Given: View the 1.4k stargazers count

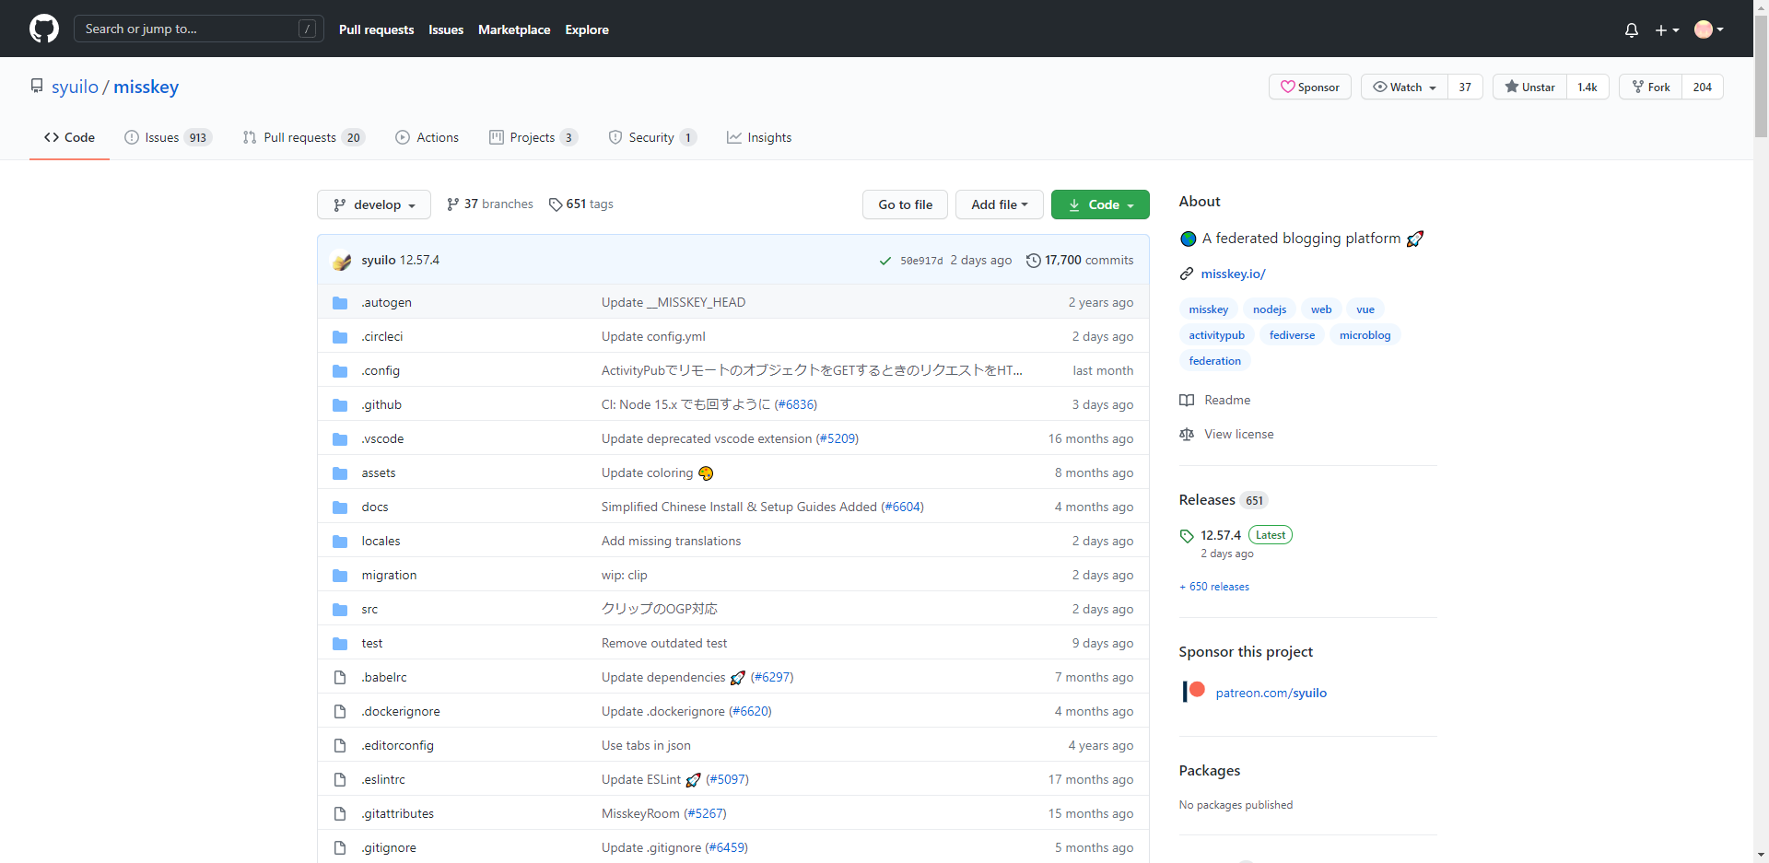Looking at the screenshot, I should tap(1587, 87).
